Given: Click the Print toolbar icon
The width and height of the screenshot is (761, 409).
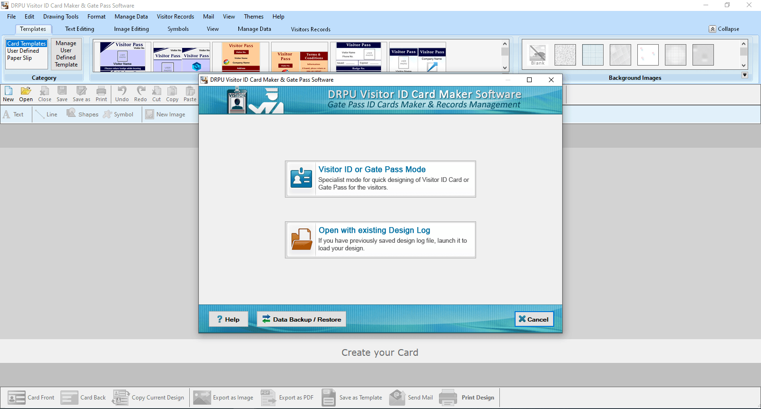Looking at the screenshot, I should click(101, 94).
